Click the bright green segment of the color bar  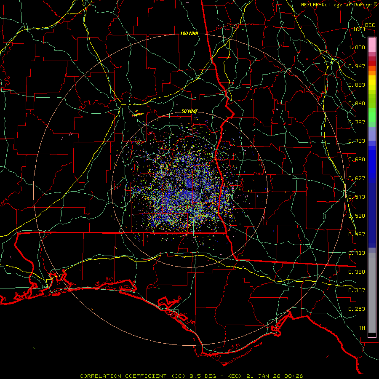pyautogui.click(x=372, y=115)
